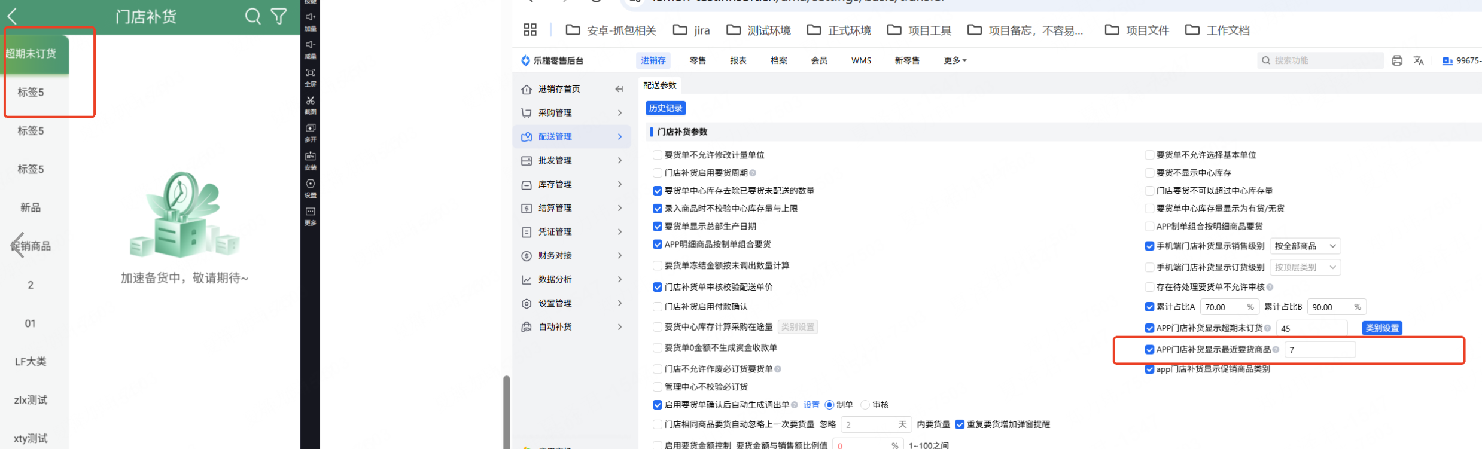Switch to 零售 top tab

tap(698, 60)
